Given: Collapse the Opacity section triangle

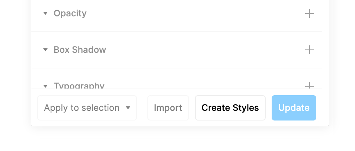Looking at the screenshot, I should (x=45, y=13).
